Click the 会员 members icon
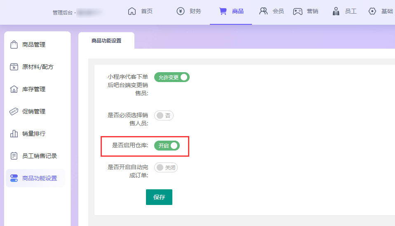This screenshot has height=226, width=395. pos(263,11)
